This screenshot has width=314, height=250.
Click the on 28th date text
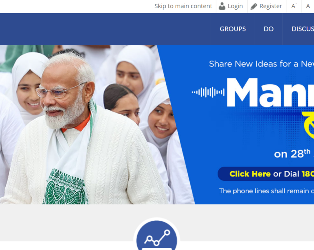coord(292,154)
